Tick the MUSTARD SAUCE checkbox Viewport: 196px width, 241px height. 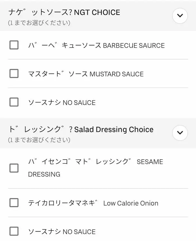[14, 74]
